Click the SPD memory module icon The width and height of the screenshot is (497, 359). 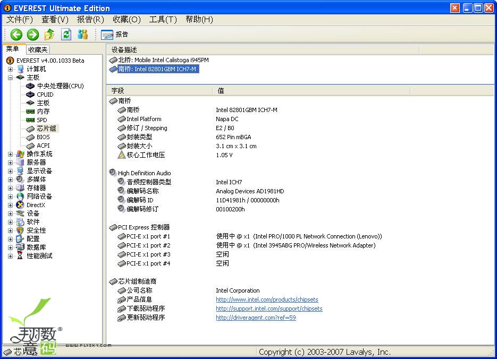(x=30, y=120)
